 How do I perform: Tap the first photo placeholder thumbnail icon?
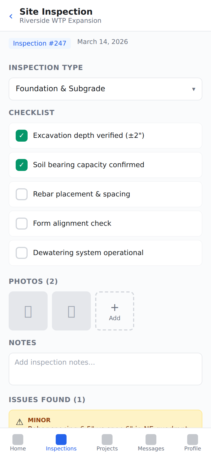click(28, 311)
